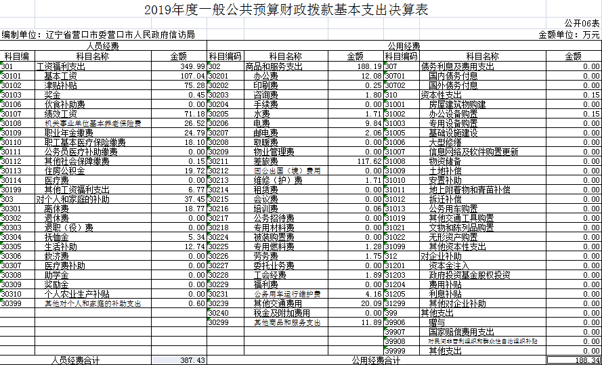Click the 离休费 cell
Screen dimensions: 602x365
[x=93, y=209]
